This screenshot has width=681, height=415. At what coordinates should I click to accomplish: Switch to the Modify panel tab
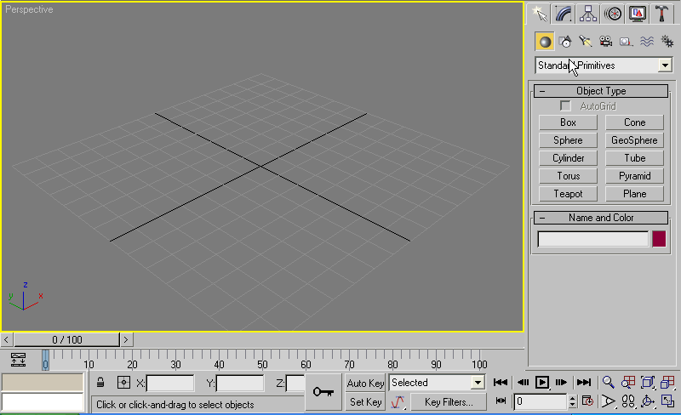coord(564,14)
